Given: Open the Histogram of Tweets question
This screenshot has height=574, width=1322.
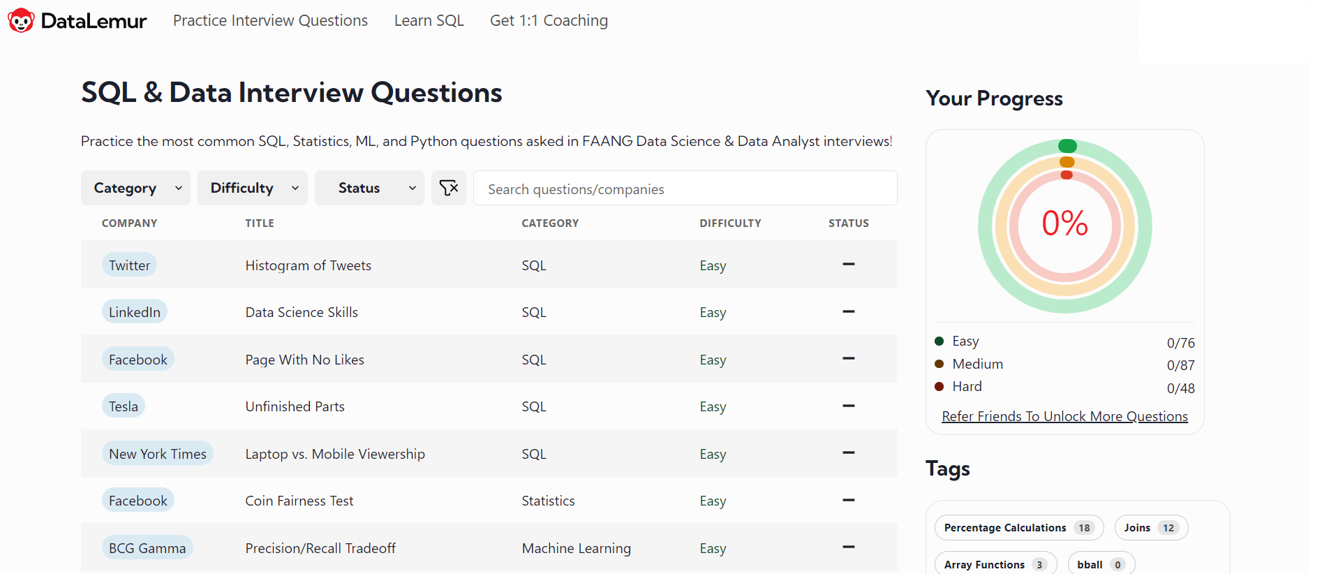Looking at the screenshot, I should point(308,265).
